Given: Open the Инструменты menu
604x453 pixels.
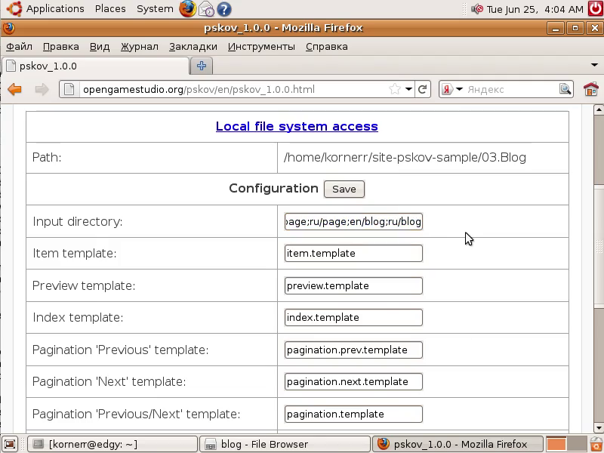Looking at the screenshot, I should click(x=261, y=46).
